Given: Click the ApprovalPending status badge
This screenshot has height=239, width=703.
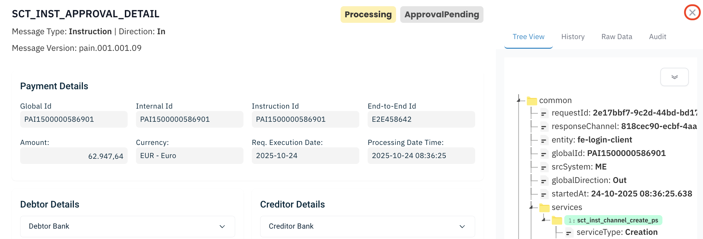Looking at the screenshot, I should pos(441,15).
